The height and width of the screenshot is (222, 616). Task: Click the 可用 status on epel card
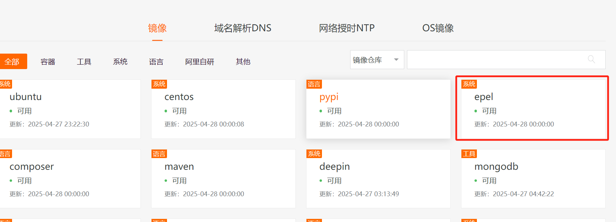click(489, 111)
